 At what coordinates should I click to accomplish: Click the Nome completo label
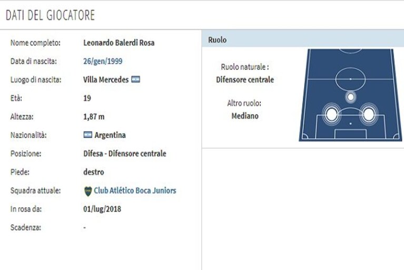tap(35, 43)
